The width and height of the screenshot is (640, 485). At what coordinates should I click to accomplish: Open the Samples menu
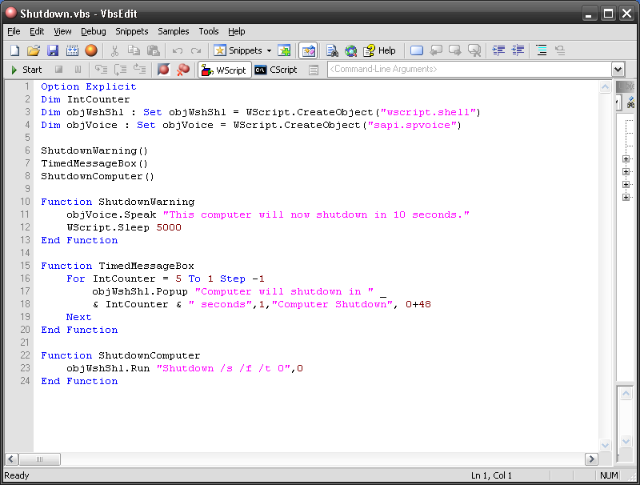(x=173, y=31)
